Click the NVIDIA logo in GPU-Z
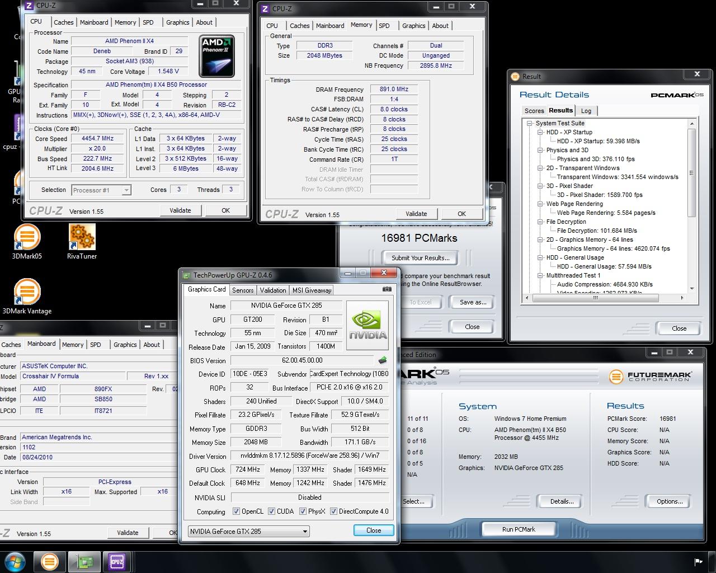 point(368,325)
